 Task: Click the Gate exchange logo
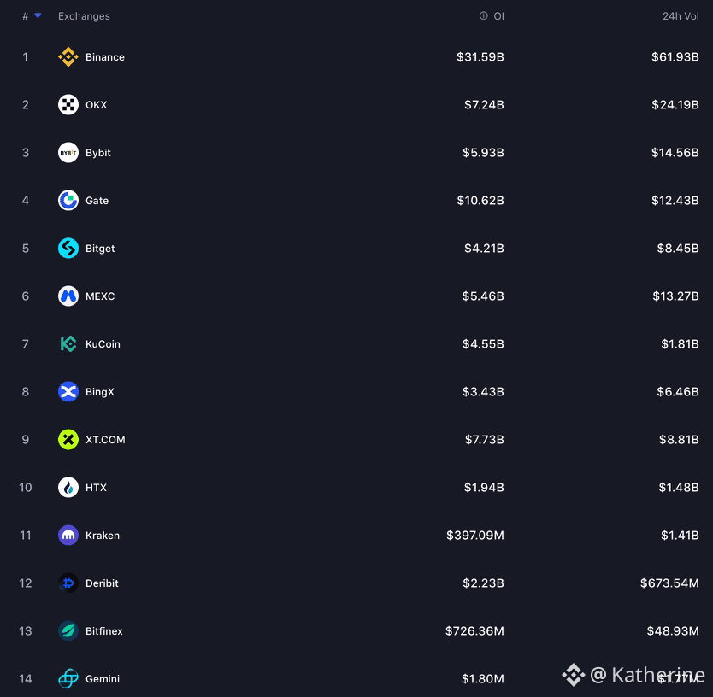click(68, 201)
